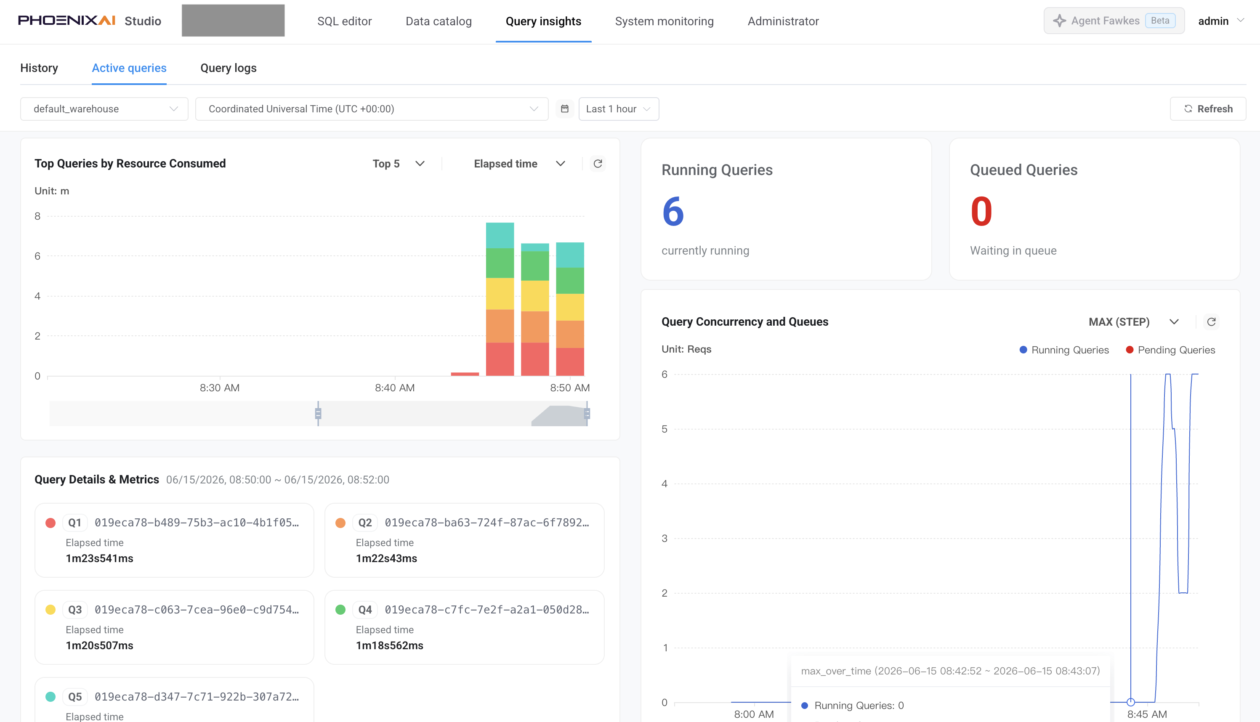Click the 8:40 AM axis label
This screenshot has width=1260, height=722.
click(395, 388)
